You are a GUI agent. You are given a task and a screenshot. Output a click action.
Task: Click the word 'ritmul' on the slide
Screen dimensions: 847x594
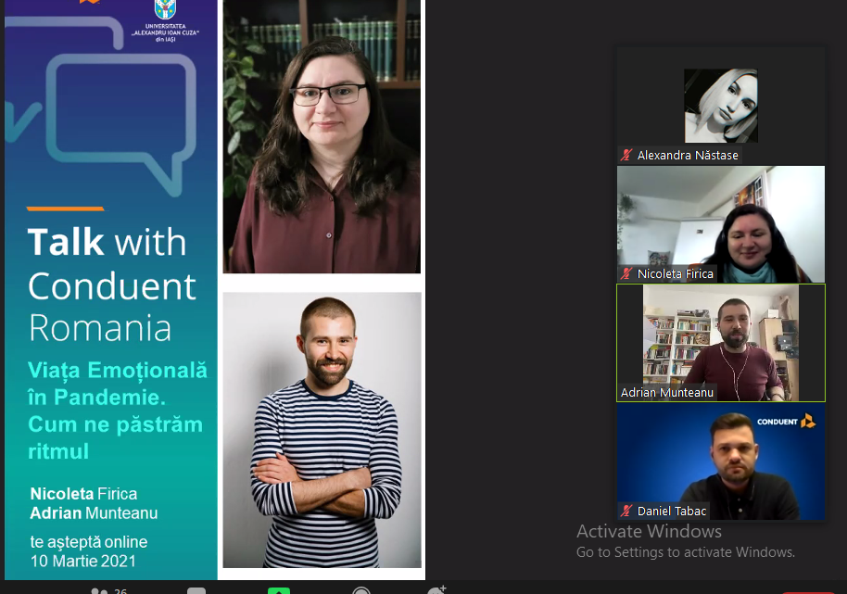[x=58, y=451]
